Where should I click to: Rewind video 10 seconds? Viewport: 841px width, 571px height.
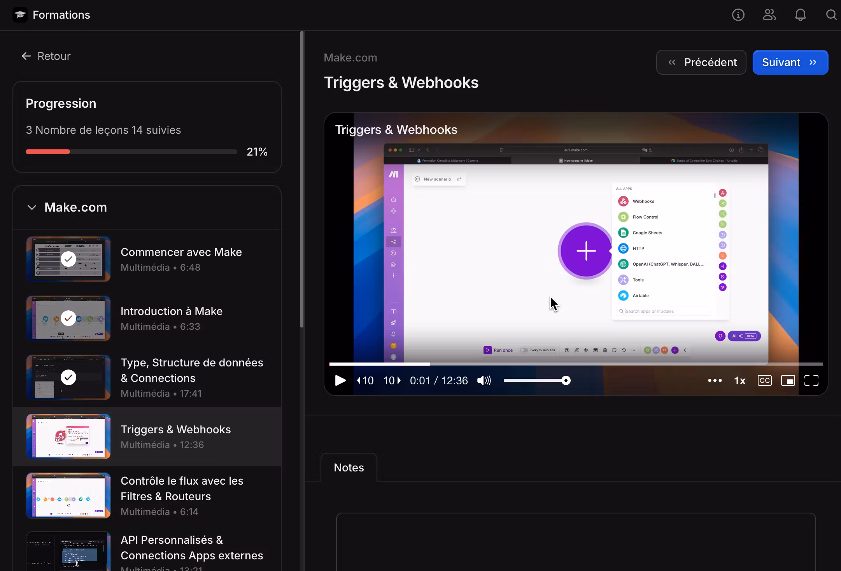tap(365, 380)
